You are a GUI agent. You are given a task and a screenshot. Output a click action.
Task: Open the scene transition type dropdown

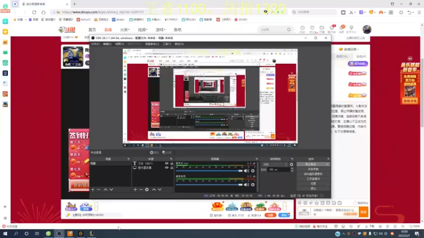(275, 164)
